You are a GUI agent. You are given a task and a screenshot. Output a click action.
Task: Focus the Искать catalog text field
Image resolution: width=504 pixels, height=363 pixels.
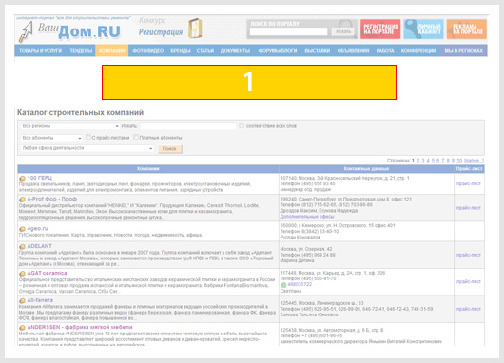point(188,126)
